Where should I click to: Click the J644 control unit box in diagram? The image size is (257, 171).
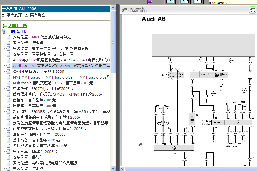(174, 148)
